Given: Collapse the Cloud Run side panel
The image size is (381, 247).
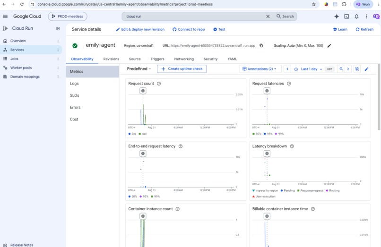Looking at the screenshot, I should [58, 28].
